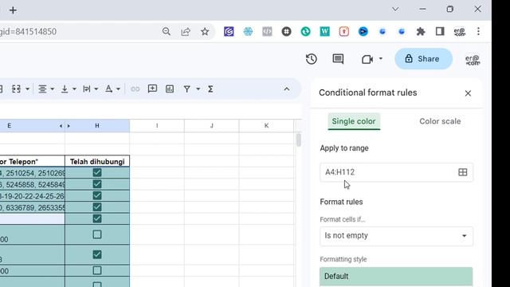
Task: Open merge cells options arrow
Action: click(x=27, y=88)
